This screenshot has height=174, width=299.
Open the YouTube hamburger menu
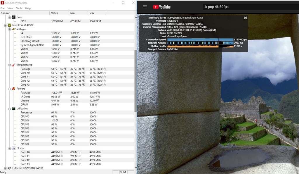click(145, 7)
